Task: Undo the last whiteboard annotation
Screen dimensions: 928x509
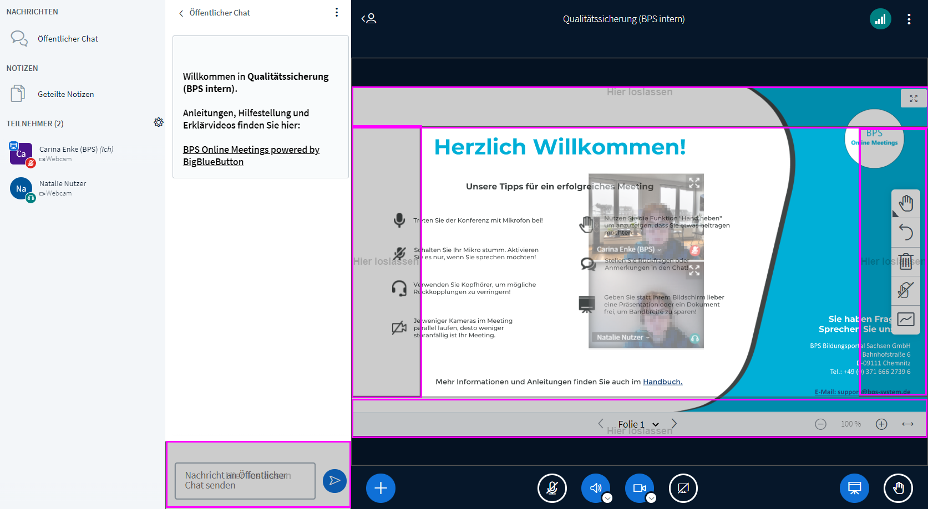Action: tap(906, 232)
